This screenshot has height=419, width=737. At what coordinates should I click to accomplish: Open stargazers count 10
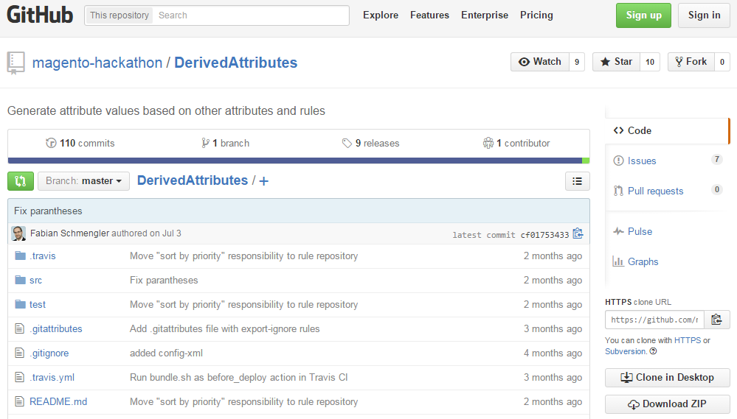pyautogui.click(x=650, y=62)
